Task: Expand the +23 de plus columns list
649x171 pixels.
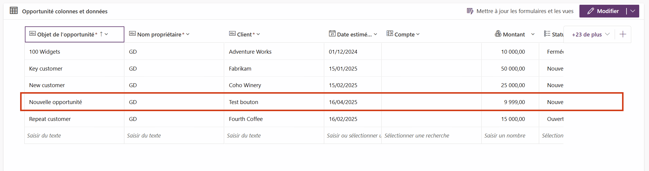Action: click(590, 34)
